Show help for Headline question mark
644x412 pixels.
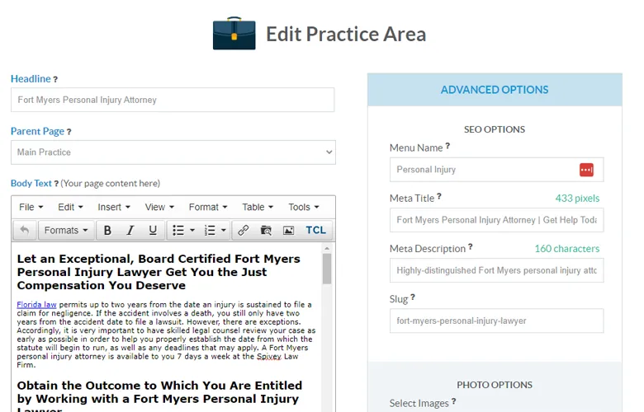coord(55,80)
